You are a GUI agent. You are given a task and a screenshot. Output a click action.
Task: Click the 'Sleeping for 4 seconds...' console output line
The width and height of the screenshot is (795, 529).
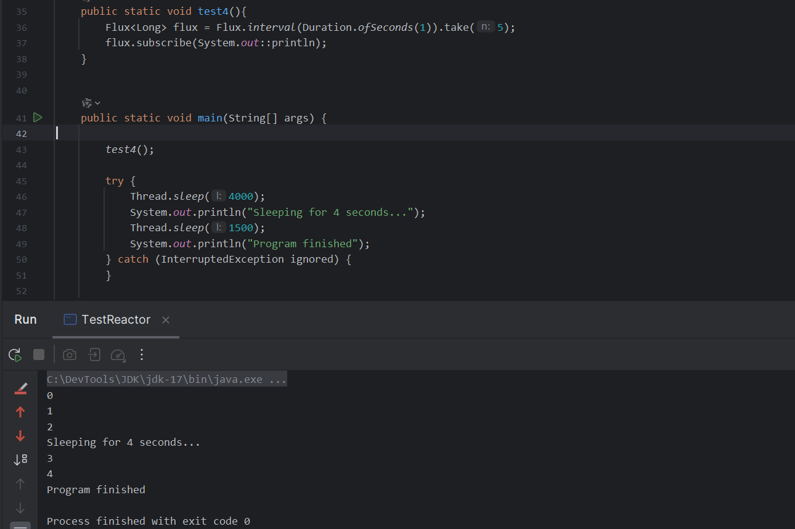[124, 442]
